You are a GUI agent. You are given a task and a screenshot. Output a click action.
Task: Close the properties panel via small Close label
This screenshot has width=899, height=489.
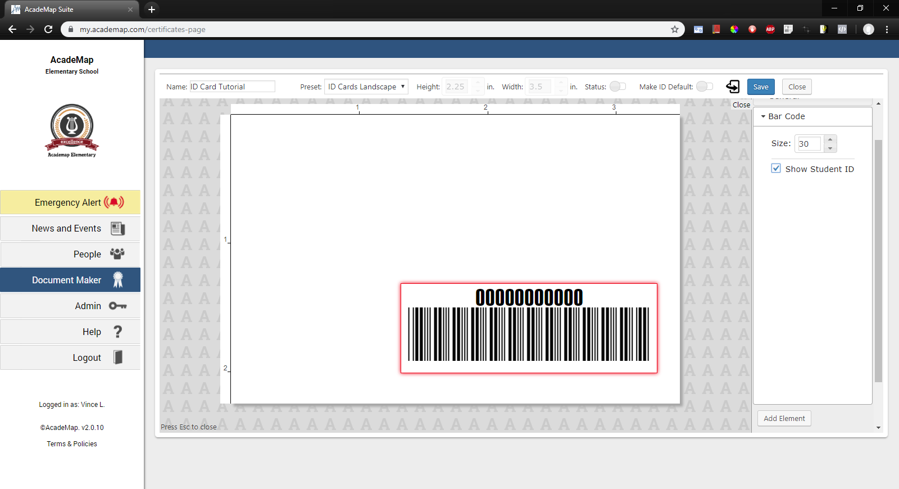(x=741, y=105)
